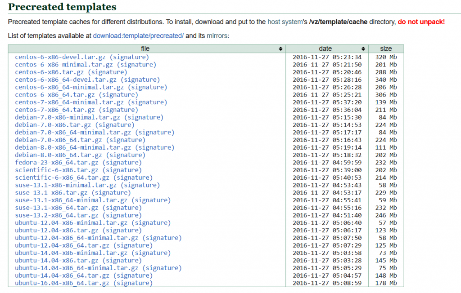Select the date 2016-11-27 05:23:34
This screenshot has height=293, width=461.
pos(327,57)
